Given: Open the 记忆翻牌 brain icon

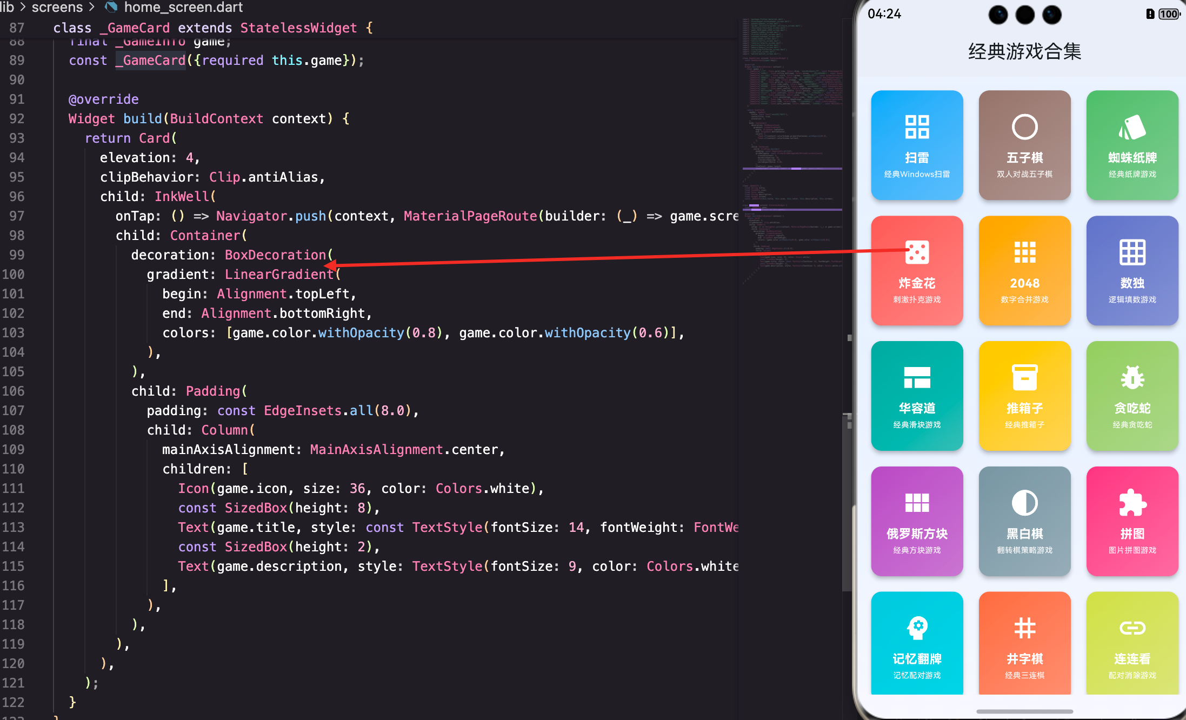Looking at the screenshot, I should tap(917, 628).
